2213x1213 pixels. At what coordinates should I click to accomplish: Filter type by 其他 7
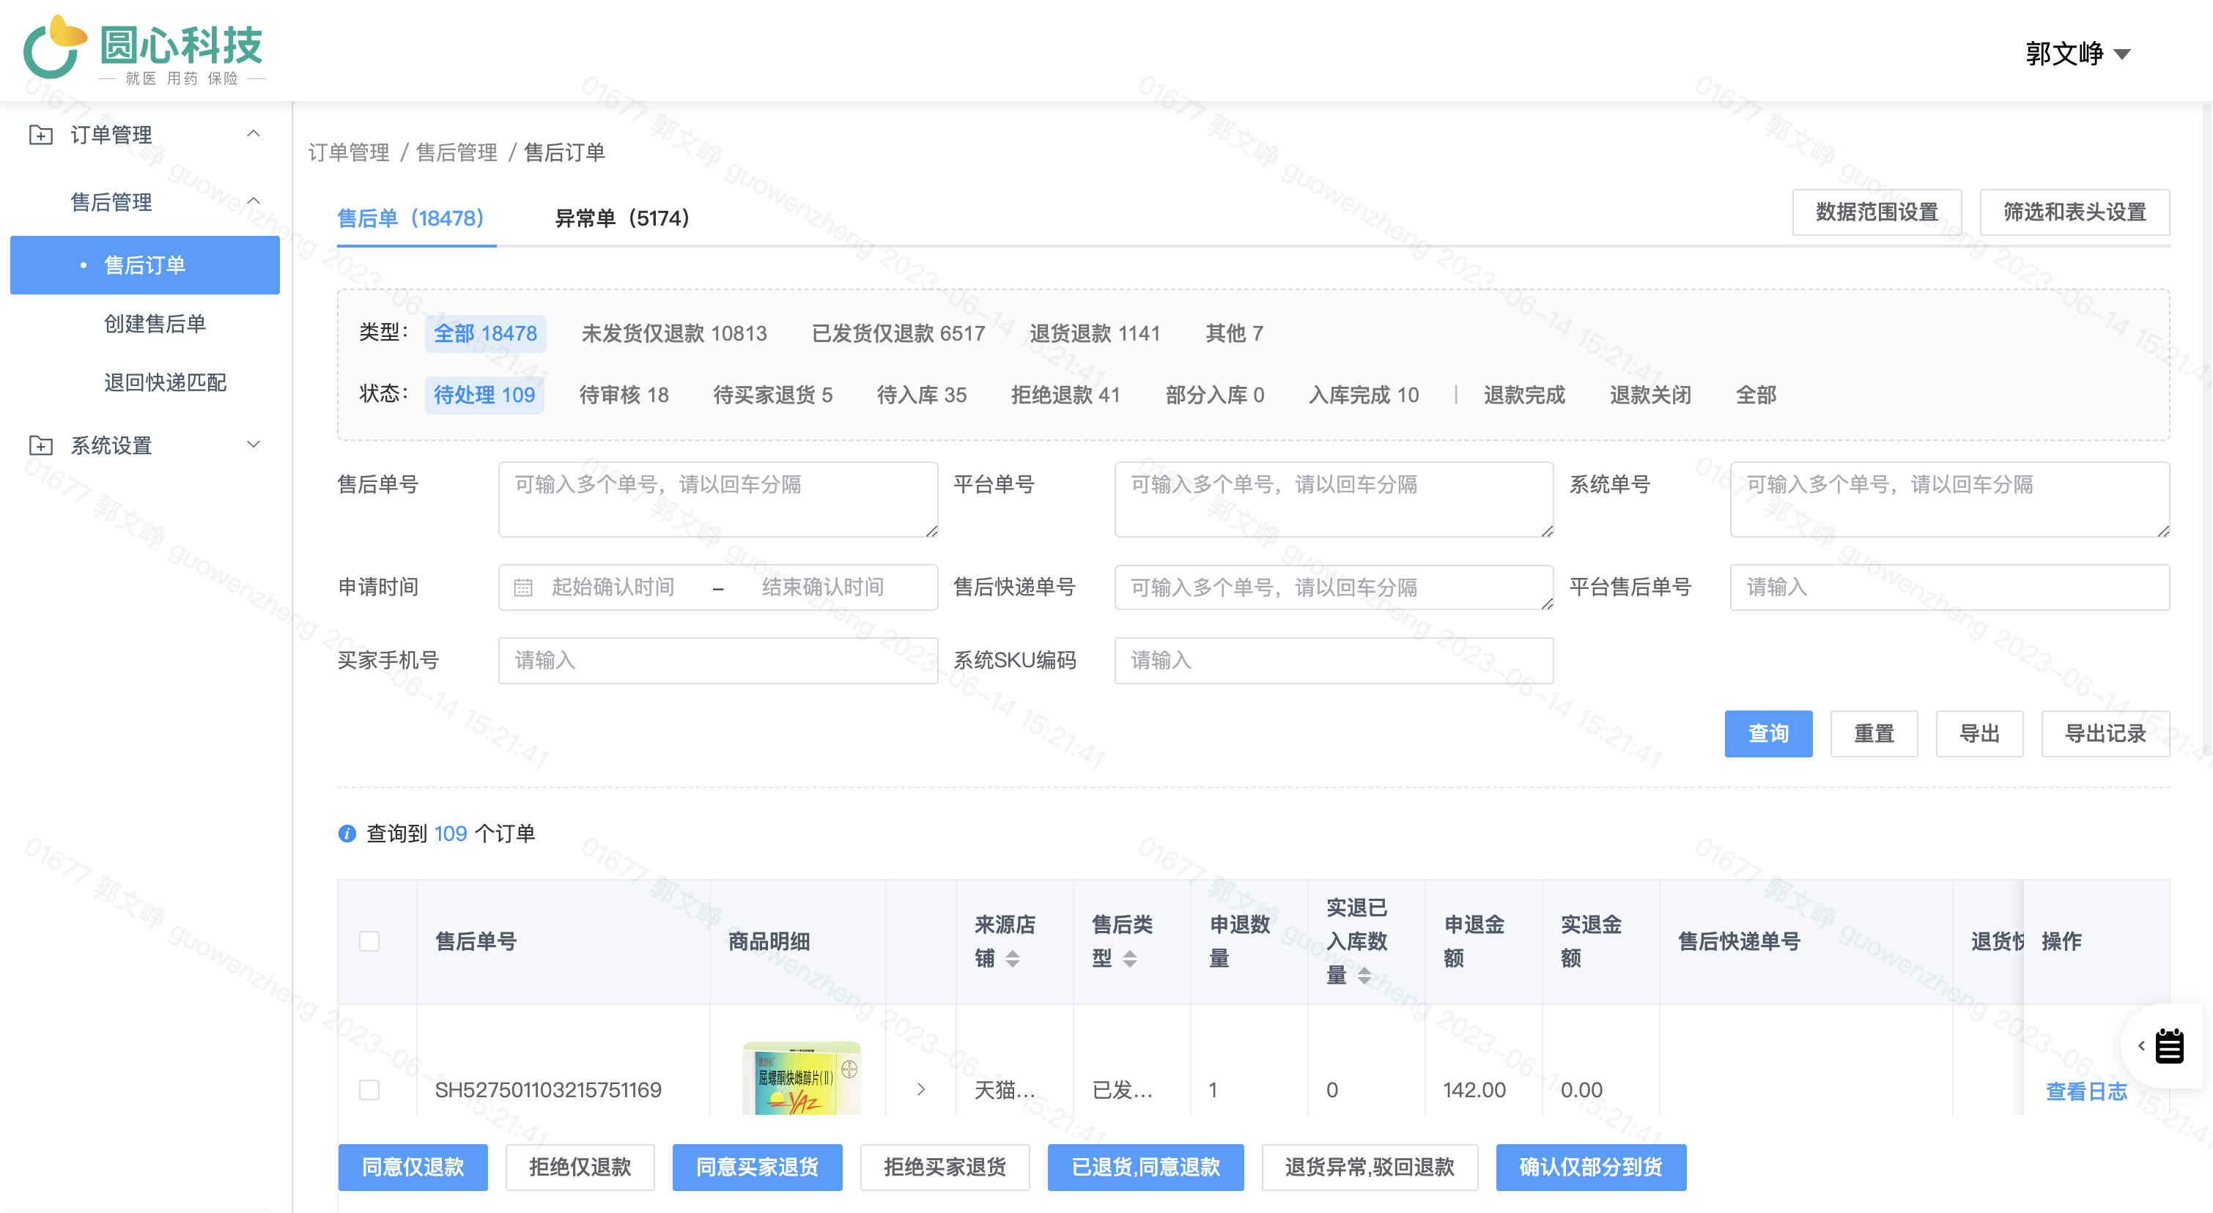(x=1235, y=333)
